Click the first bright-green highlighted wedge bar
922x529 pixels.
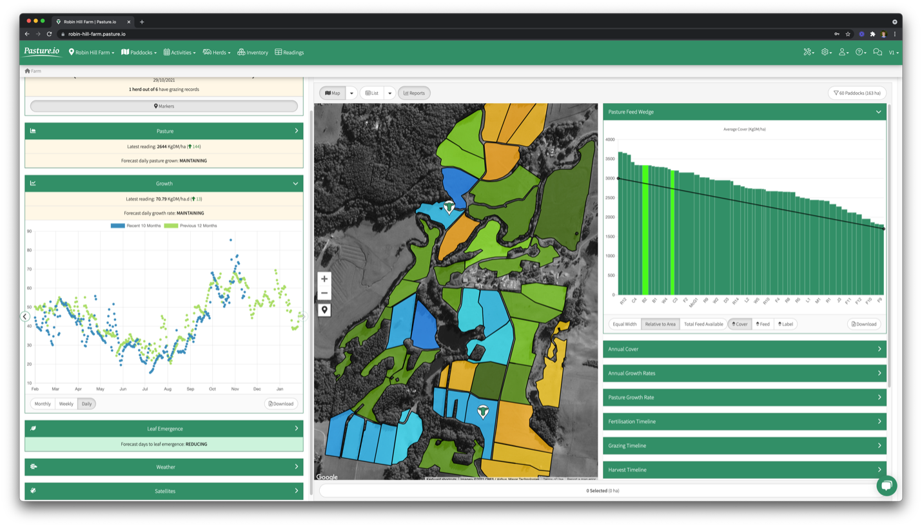[x=645, y=230]
